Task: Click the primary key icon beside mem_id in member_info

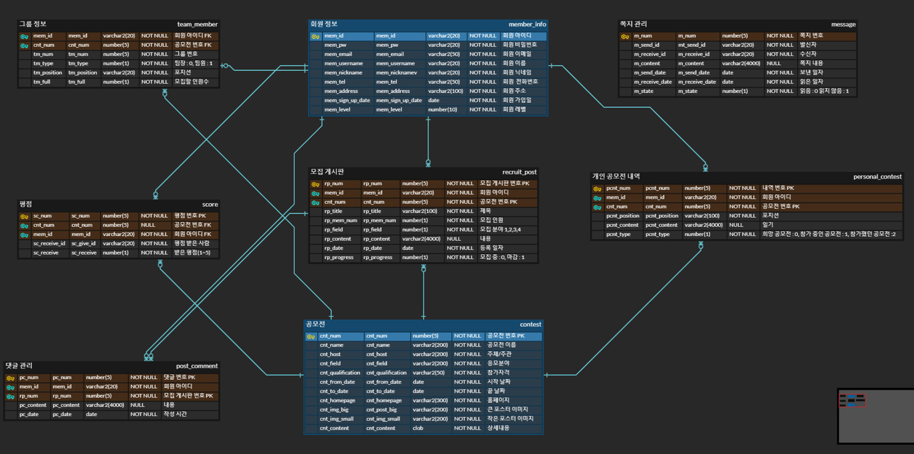Action: [x=315, y=36]
